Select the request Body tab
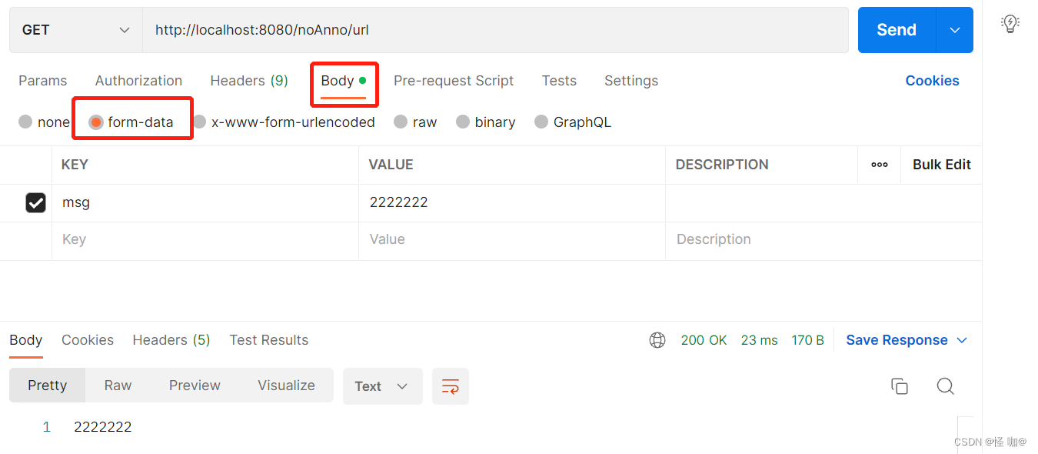The width and height of the screenshot is (1038, 454). click(343, 81)
